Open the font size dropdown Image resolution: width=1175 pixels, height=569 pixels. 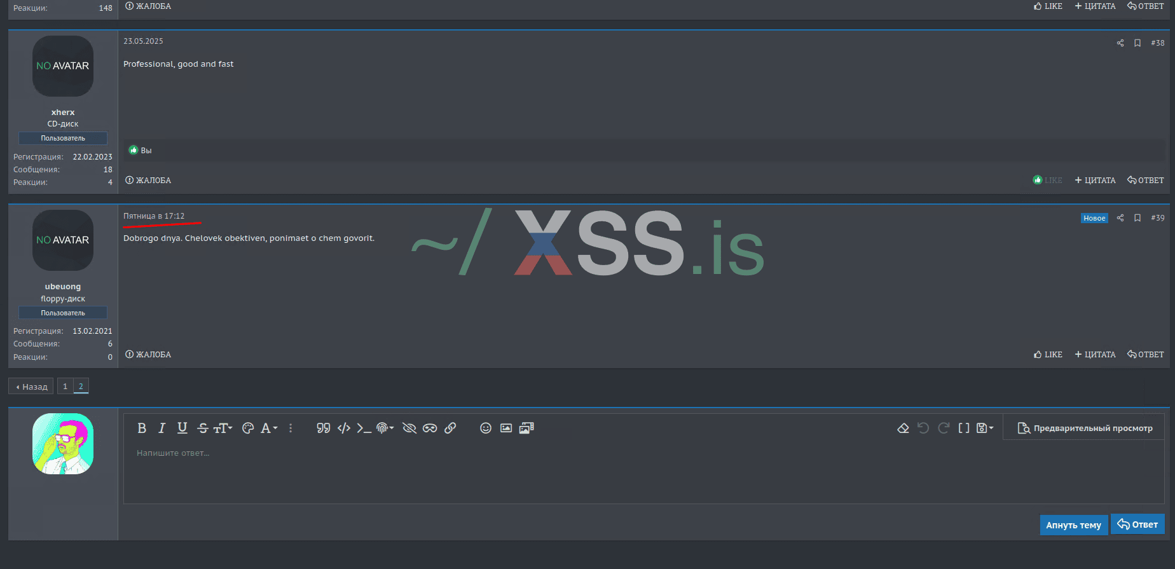click(223, 428)
